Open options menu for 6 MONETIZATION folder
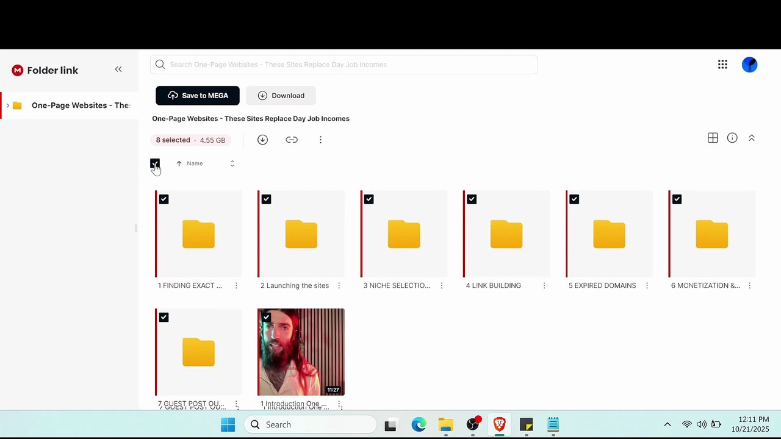The height and width of the screenshot is (439, 781). coord(749,285)
